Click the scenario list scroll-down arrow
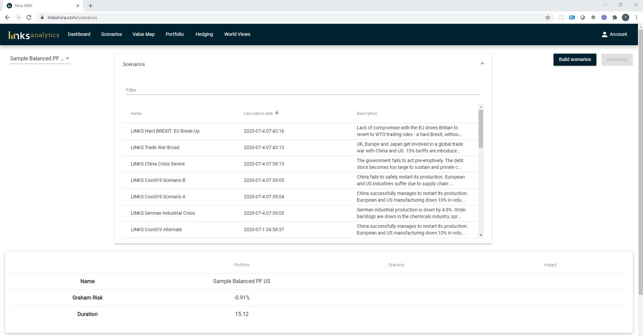 coord(481,235)
